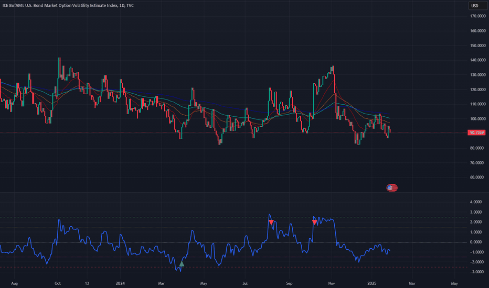Screen dimensions: 489x288
Task: Click the Aug label on time axis
Action: pos(14,283)
